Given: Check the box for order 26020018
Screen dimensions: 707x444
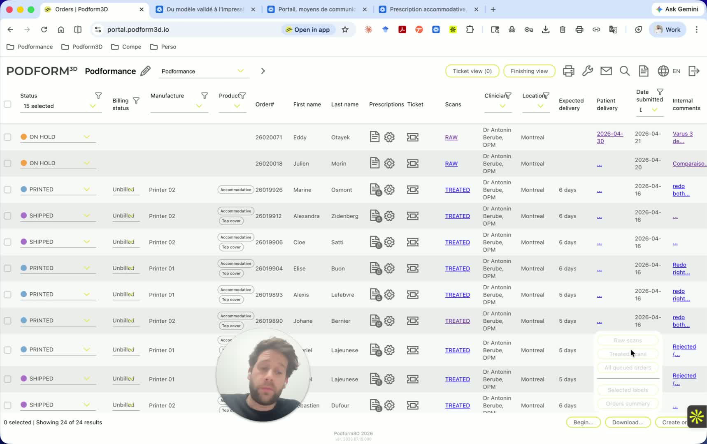Looking at the screenshot, I should [7, 163].
